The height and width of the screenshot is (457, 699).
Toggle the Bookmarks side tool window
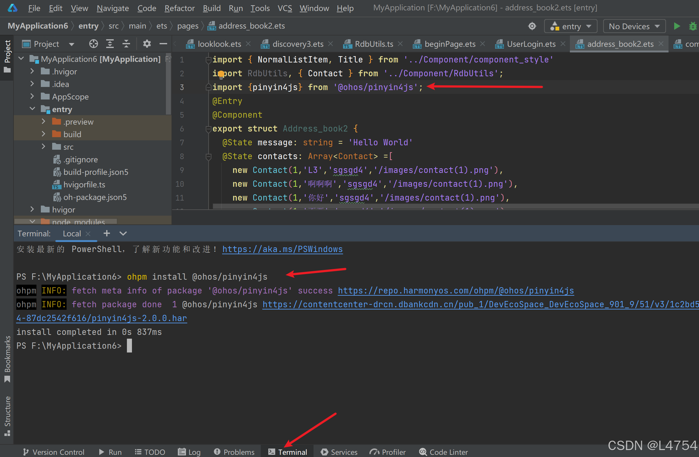(x=7, y=359)
